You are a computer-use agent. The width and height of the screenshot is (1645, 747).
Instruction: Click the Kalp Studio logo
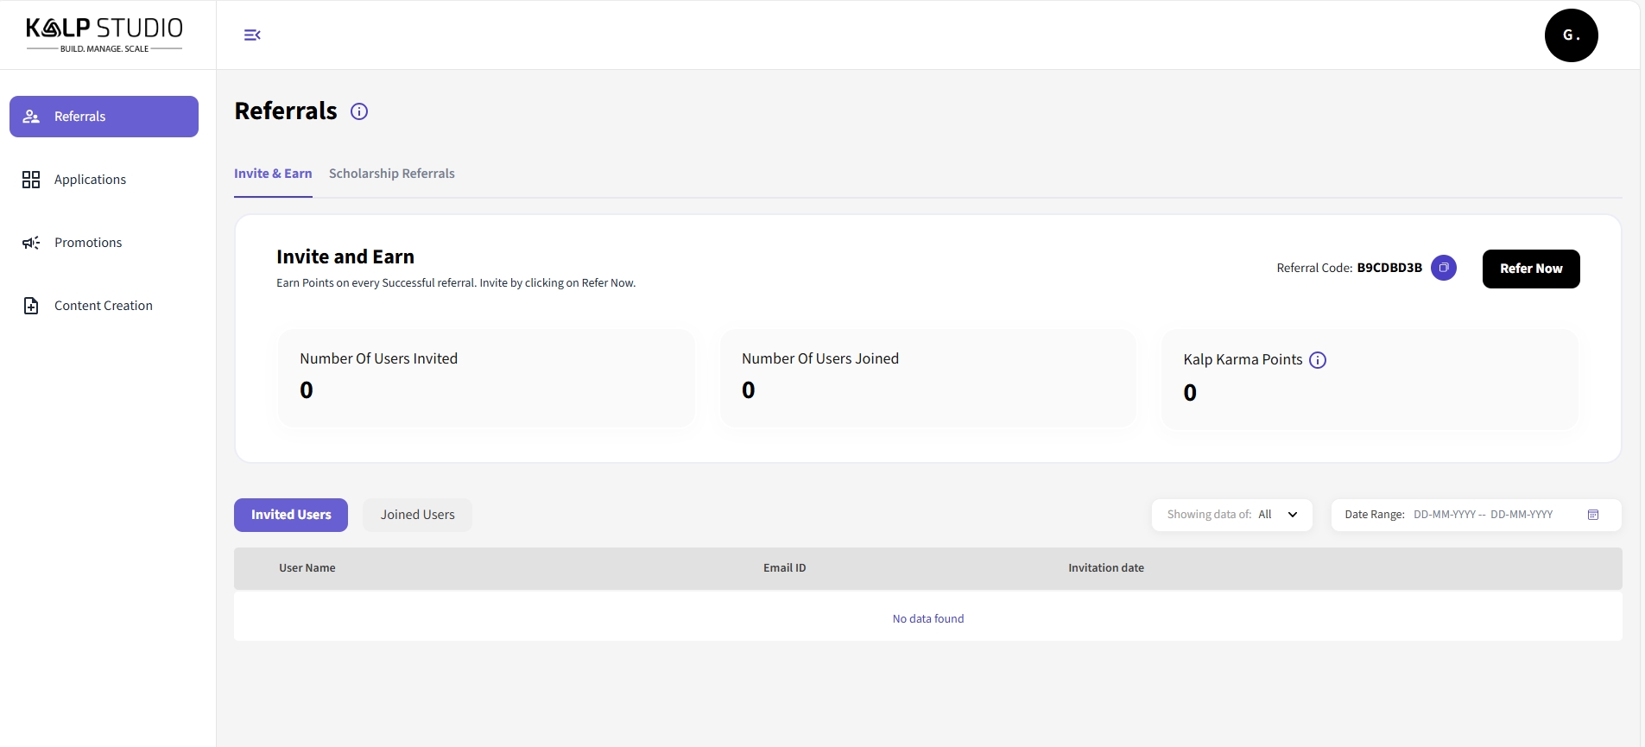(x=104, y=35)
